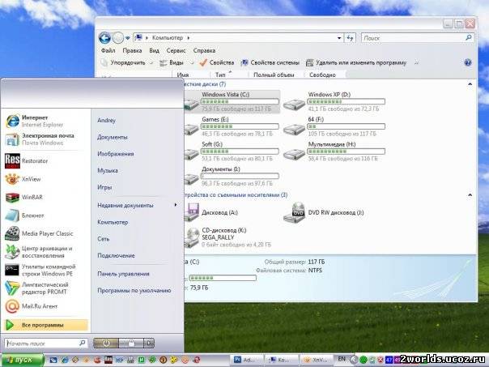Select the Games (E:) drive label

tap(215, 119)
